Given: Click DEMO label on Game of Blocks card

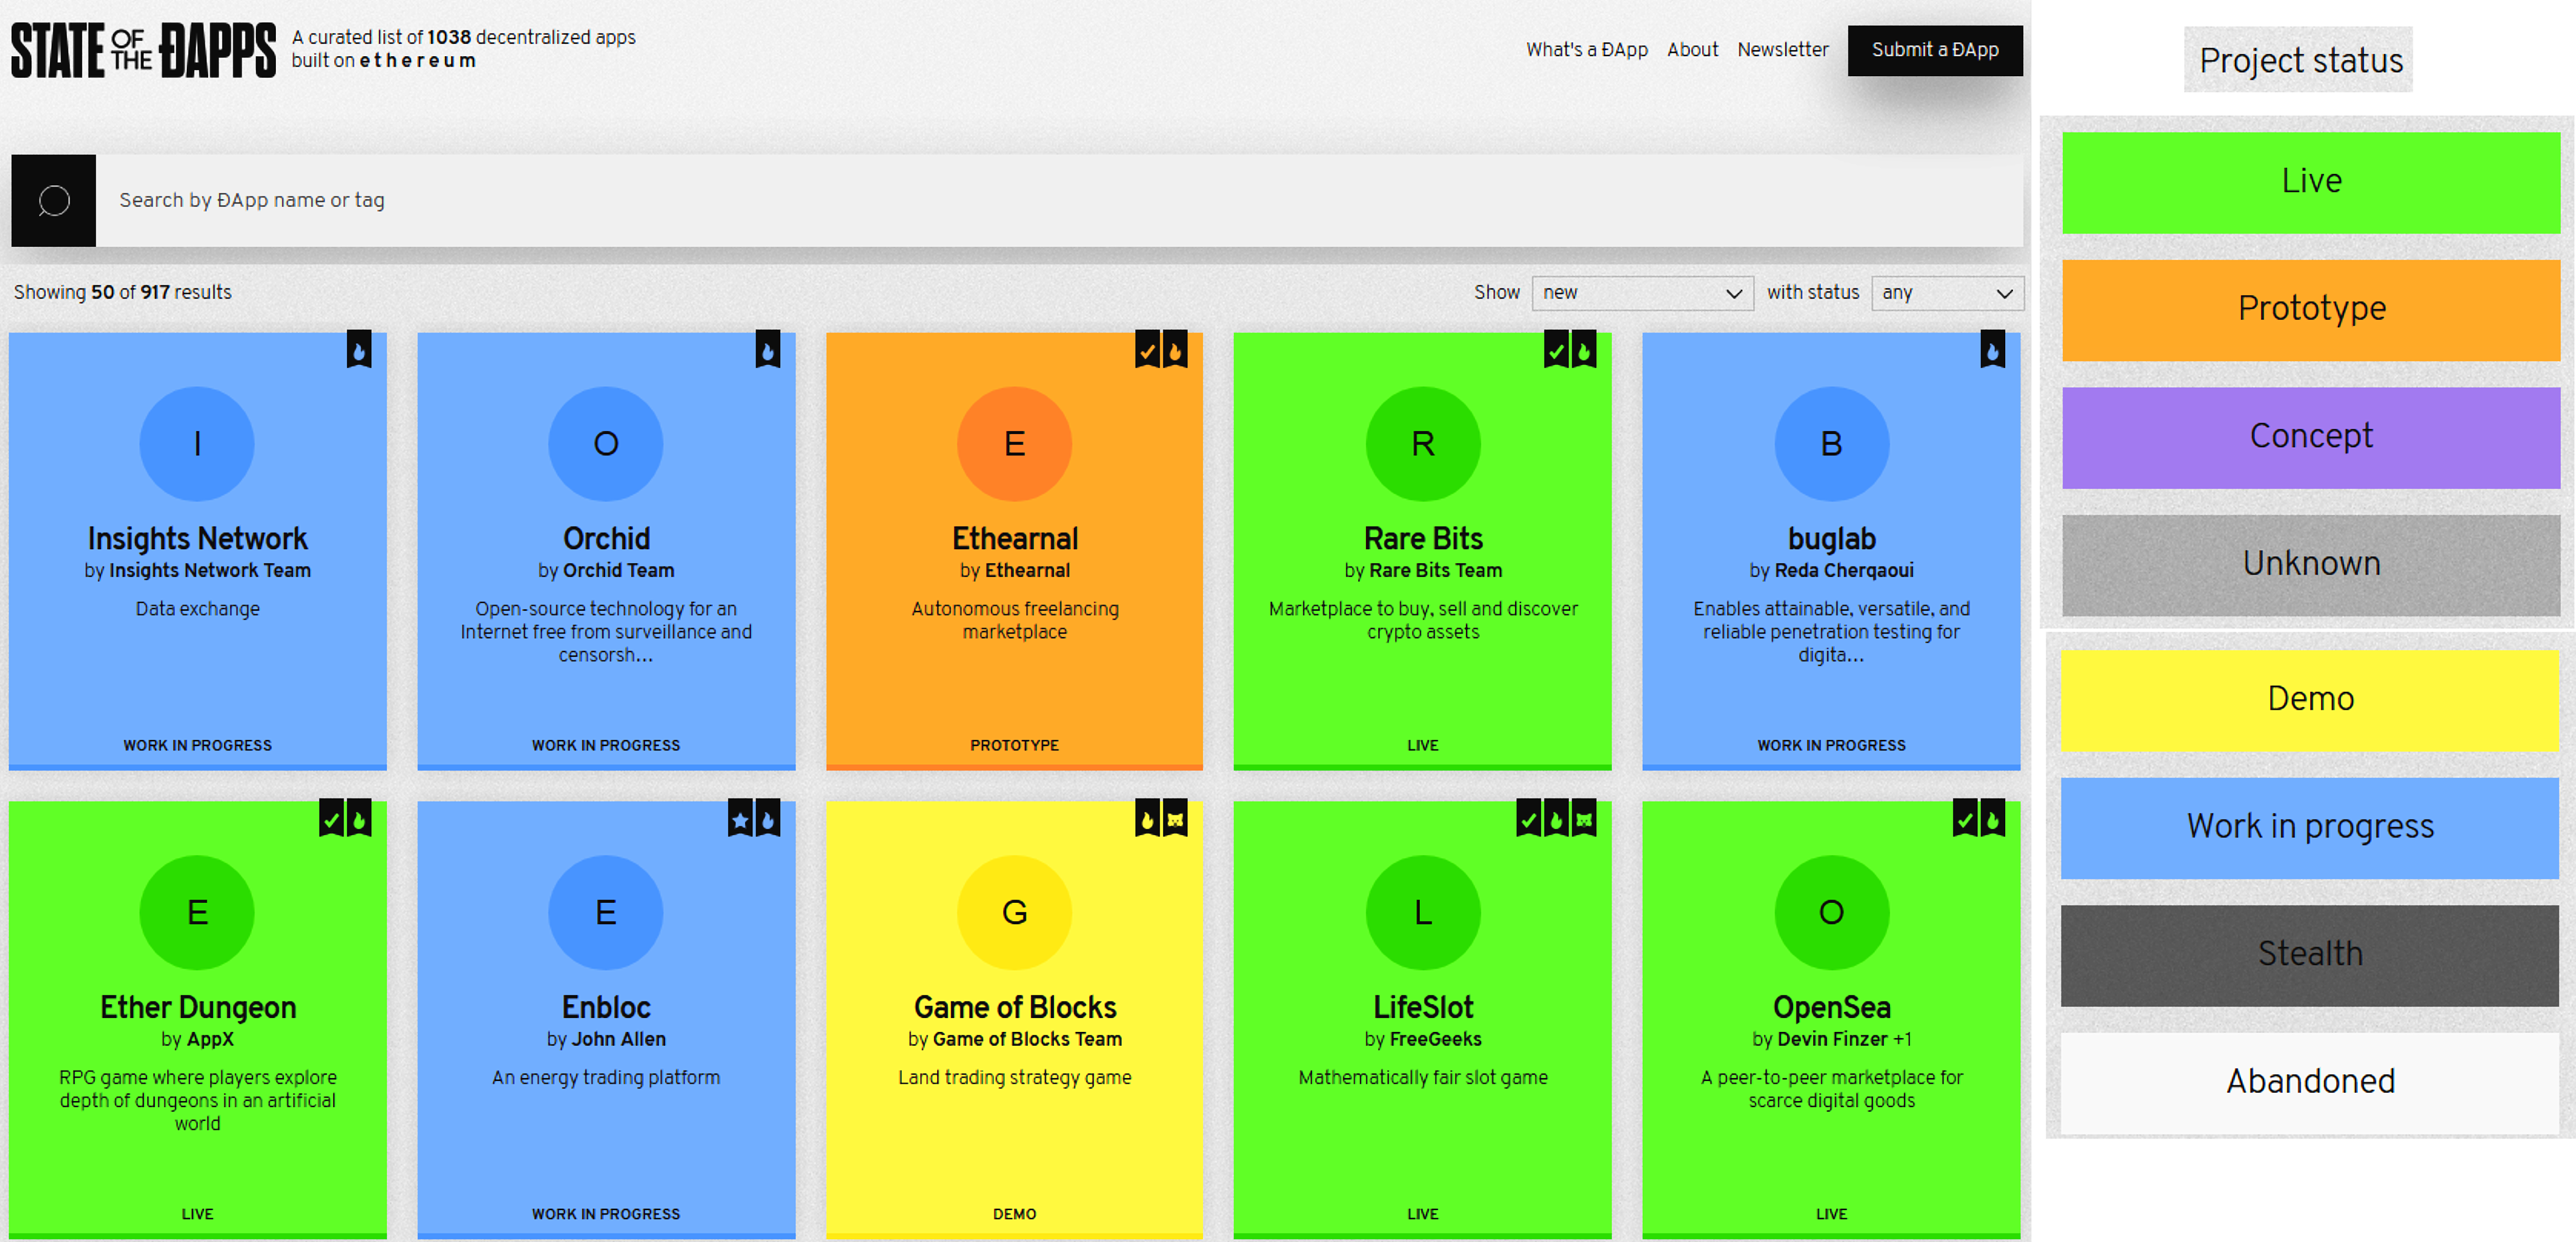Looking at the screenshot, I should tap(1014, 1214).
